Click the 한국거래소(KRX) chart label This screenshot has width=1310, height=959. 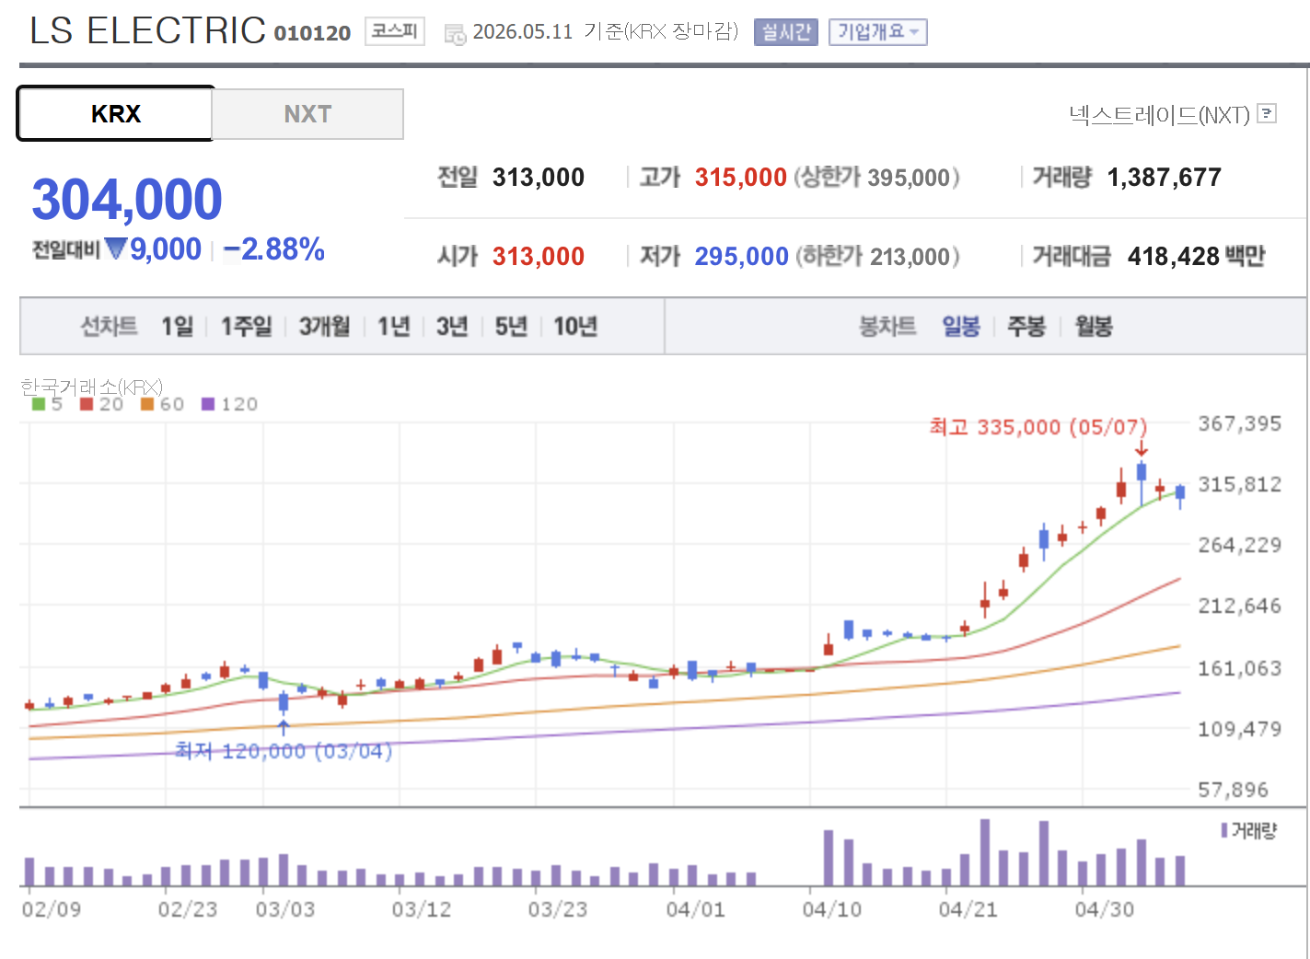[x=91, y=387]
